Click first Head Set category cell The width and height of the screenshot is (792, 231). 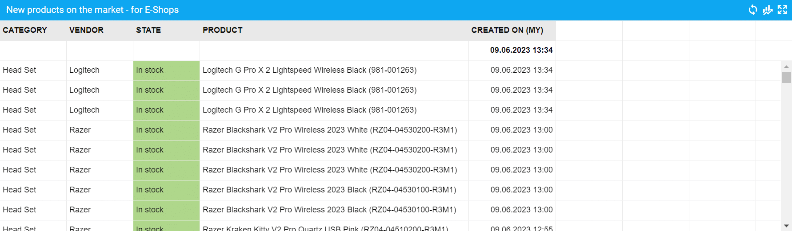20,70
